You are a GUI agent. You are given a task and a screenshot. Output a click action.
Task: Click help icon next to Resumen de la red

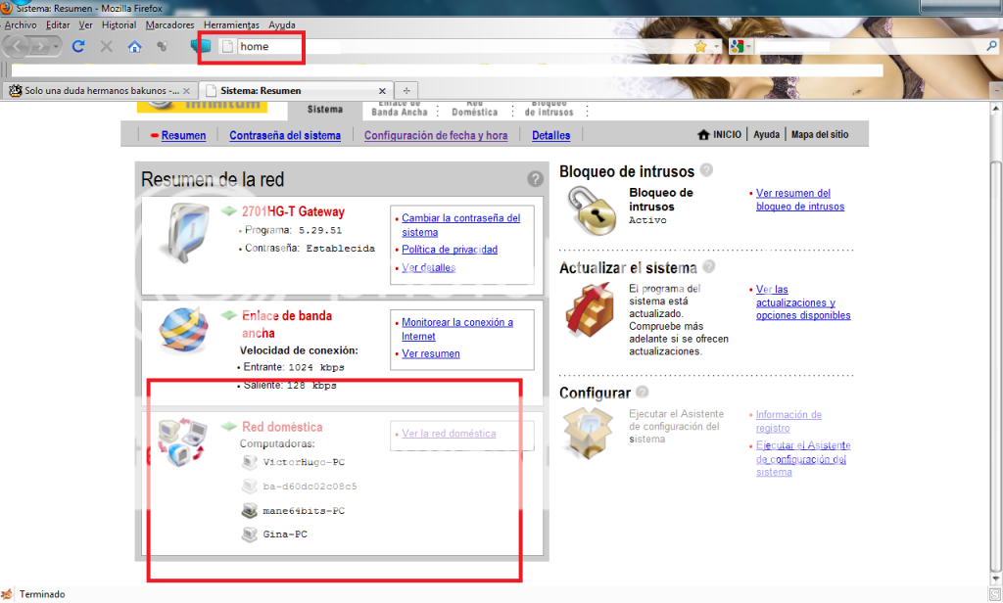pos(536,179)
